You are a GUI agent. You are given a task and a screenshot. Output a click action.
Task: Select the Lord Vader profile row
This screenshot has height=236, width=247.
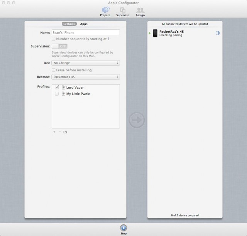tap(86, 88)
